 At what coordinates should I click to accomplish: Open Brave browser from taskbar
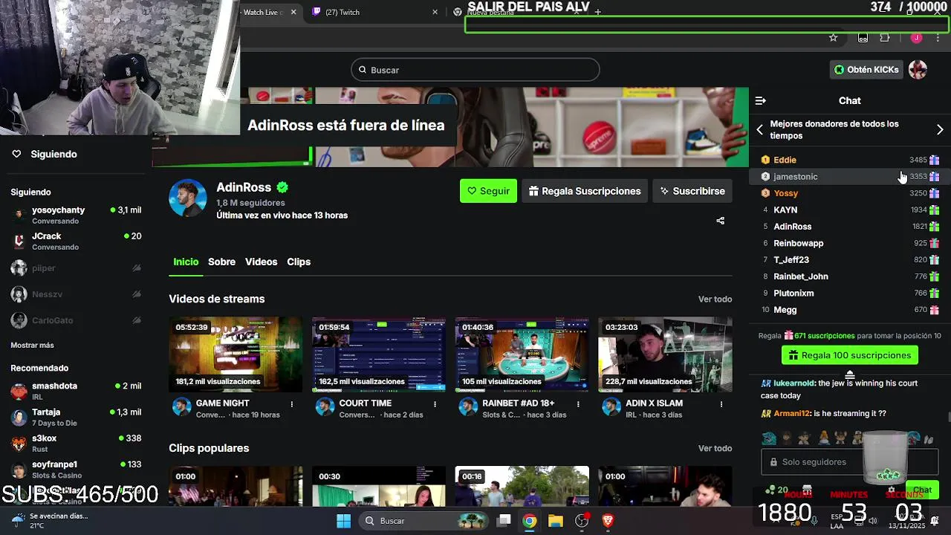tap(608, 521)
